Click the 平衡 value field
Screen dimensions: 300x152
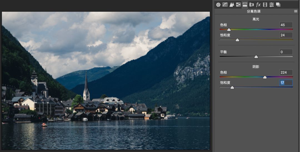tap(286, 52)
